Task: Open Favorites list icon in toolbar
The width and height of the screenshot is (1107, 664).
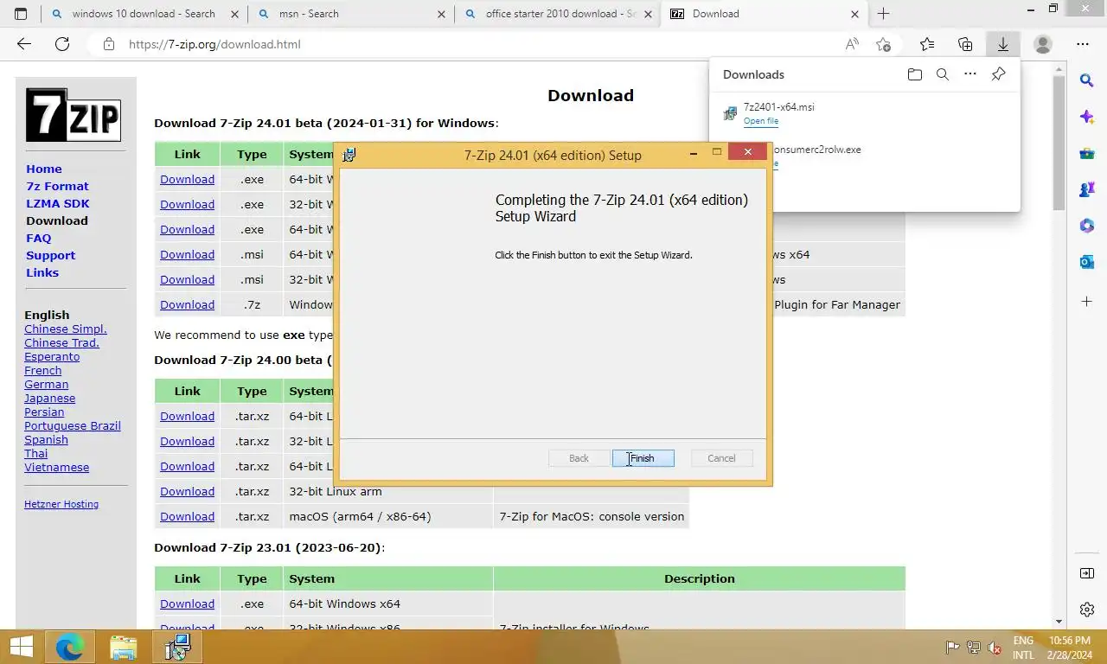Action: (927, 44)
